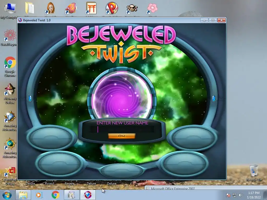
Task: Click the new user name text field
Action: coord(122,129)
